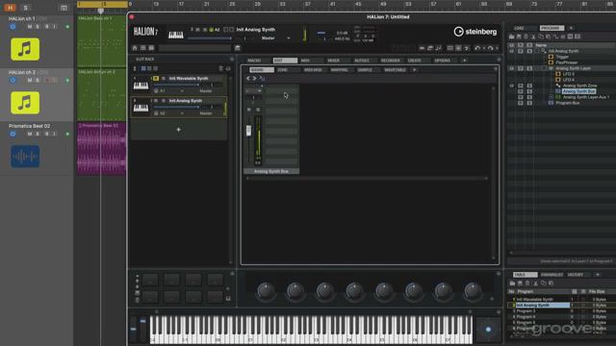Select Program Bus in the program tree
Screen dimensions: 616x346
(568, 103)
